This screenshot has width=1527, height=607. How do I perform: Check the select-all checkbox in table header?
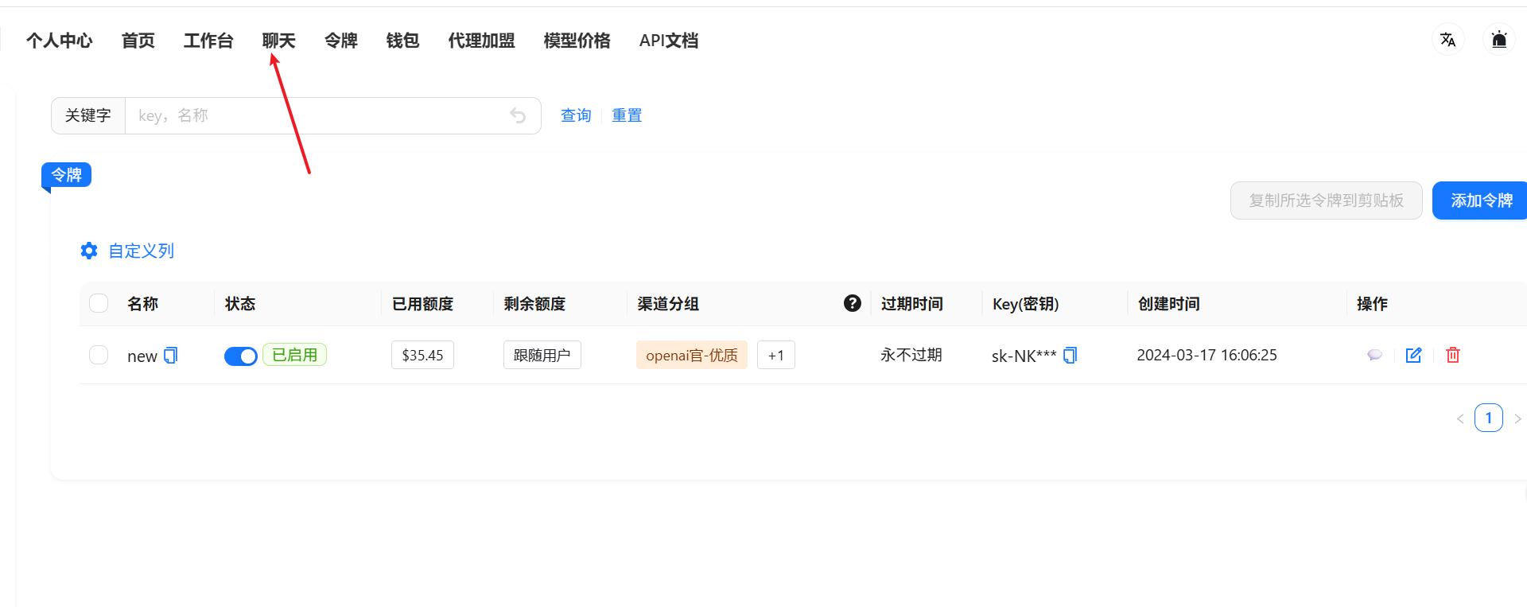pyautogui.click(x=99, y=303)
